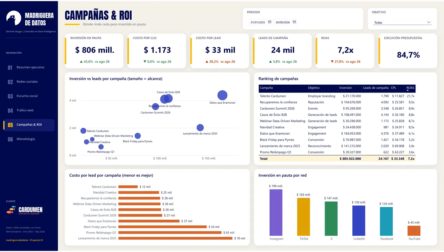Click the Inversión en pauta $ 806 mill. card

tap(94, 51)
